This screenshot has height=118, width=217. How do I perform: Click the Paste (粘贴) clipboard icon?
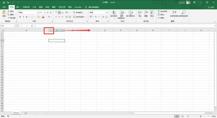pos(4,13)
